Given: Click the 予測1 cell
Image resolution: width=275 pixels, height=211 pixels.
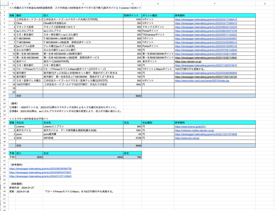Looking at the screenshot, I should (x=12, y=157).
